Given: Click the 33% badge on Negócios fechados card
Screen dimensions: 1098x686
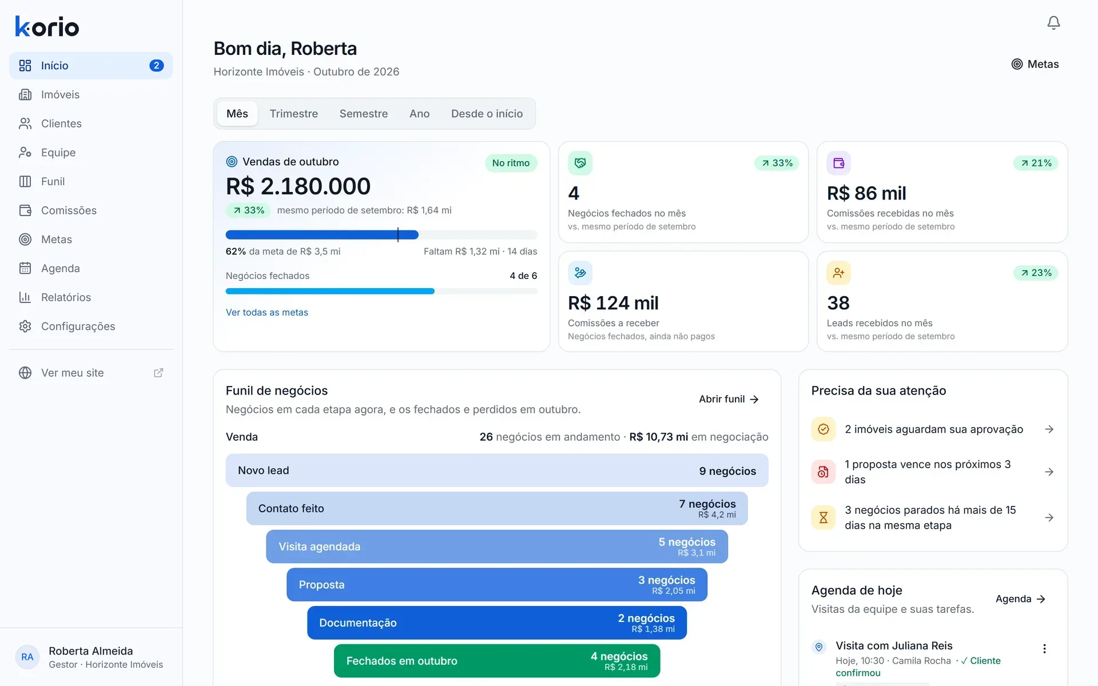Looking at the screenshot, I should [x=777, y=163].
